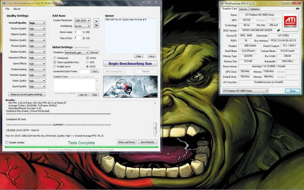Screen dimensions: 304x190
Task: Click the Screenshot Each Frame input field
Action: [x=84, y=71]
